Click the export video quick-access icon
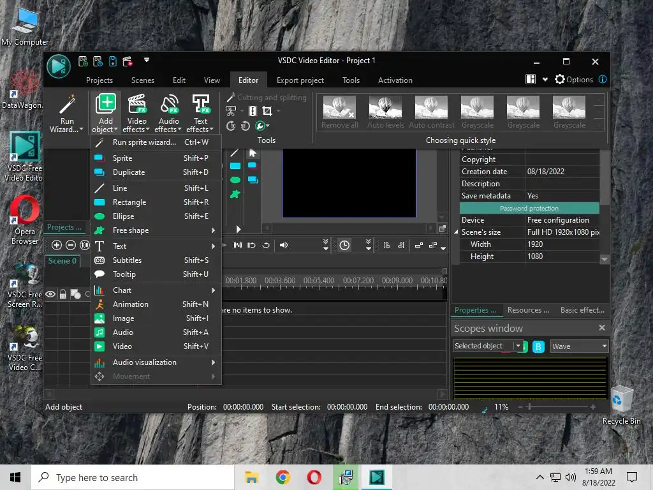This screenshot has width=653, height=490. 128,61
